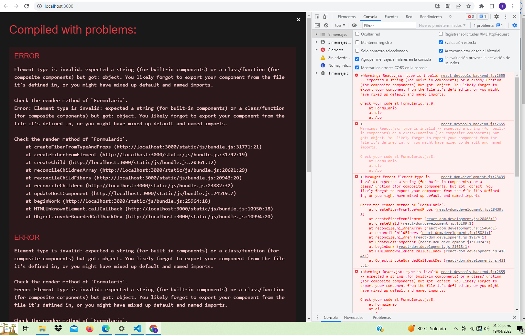Open the top context dropdown

pyautogui.click(x=340, y=25)
